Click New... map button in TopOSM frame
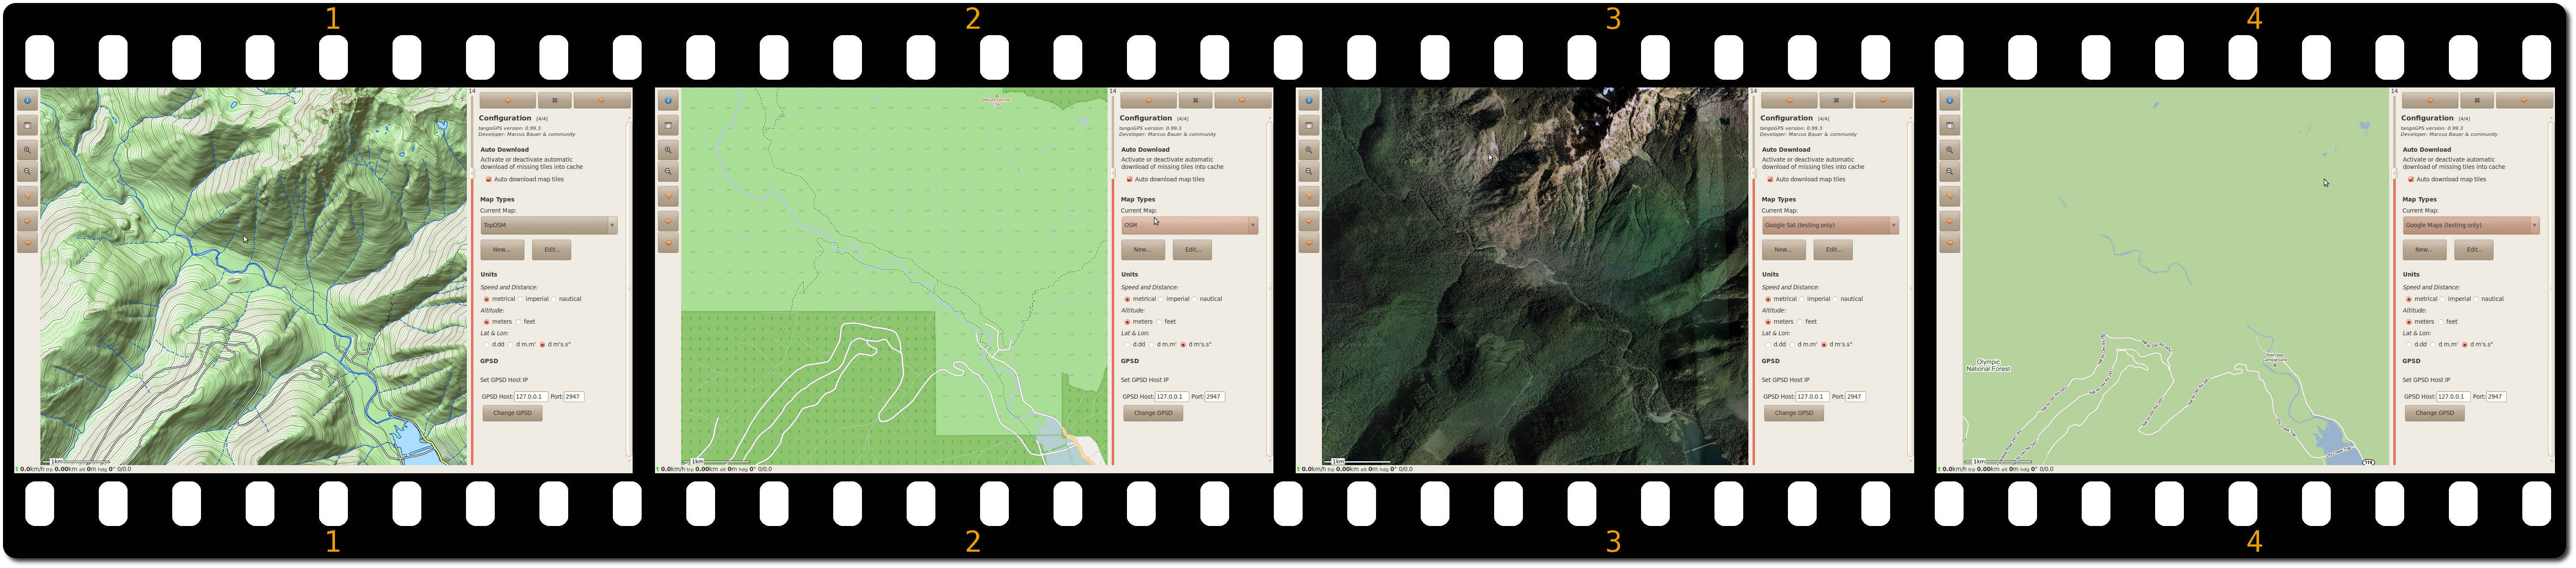The height and width of the screenshot is (568, 2576). click(x=501, y=249)
